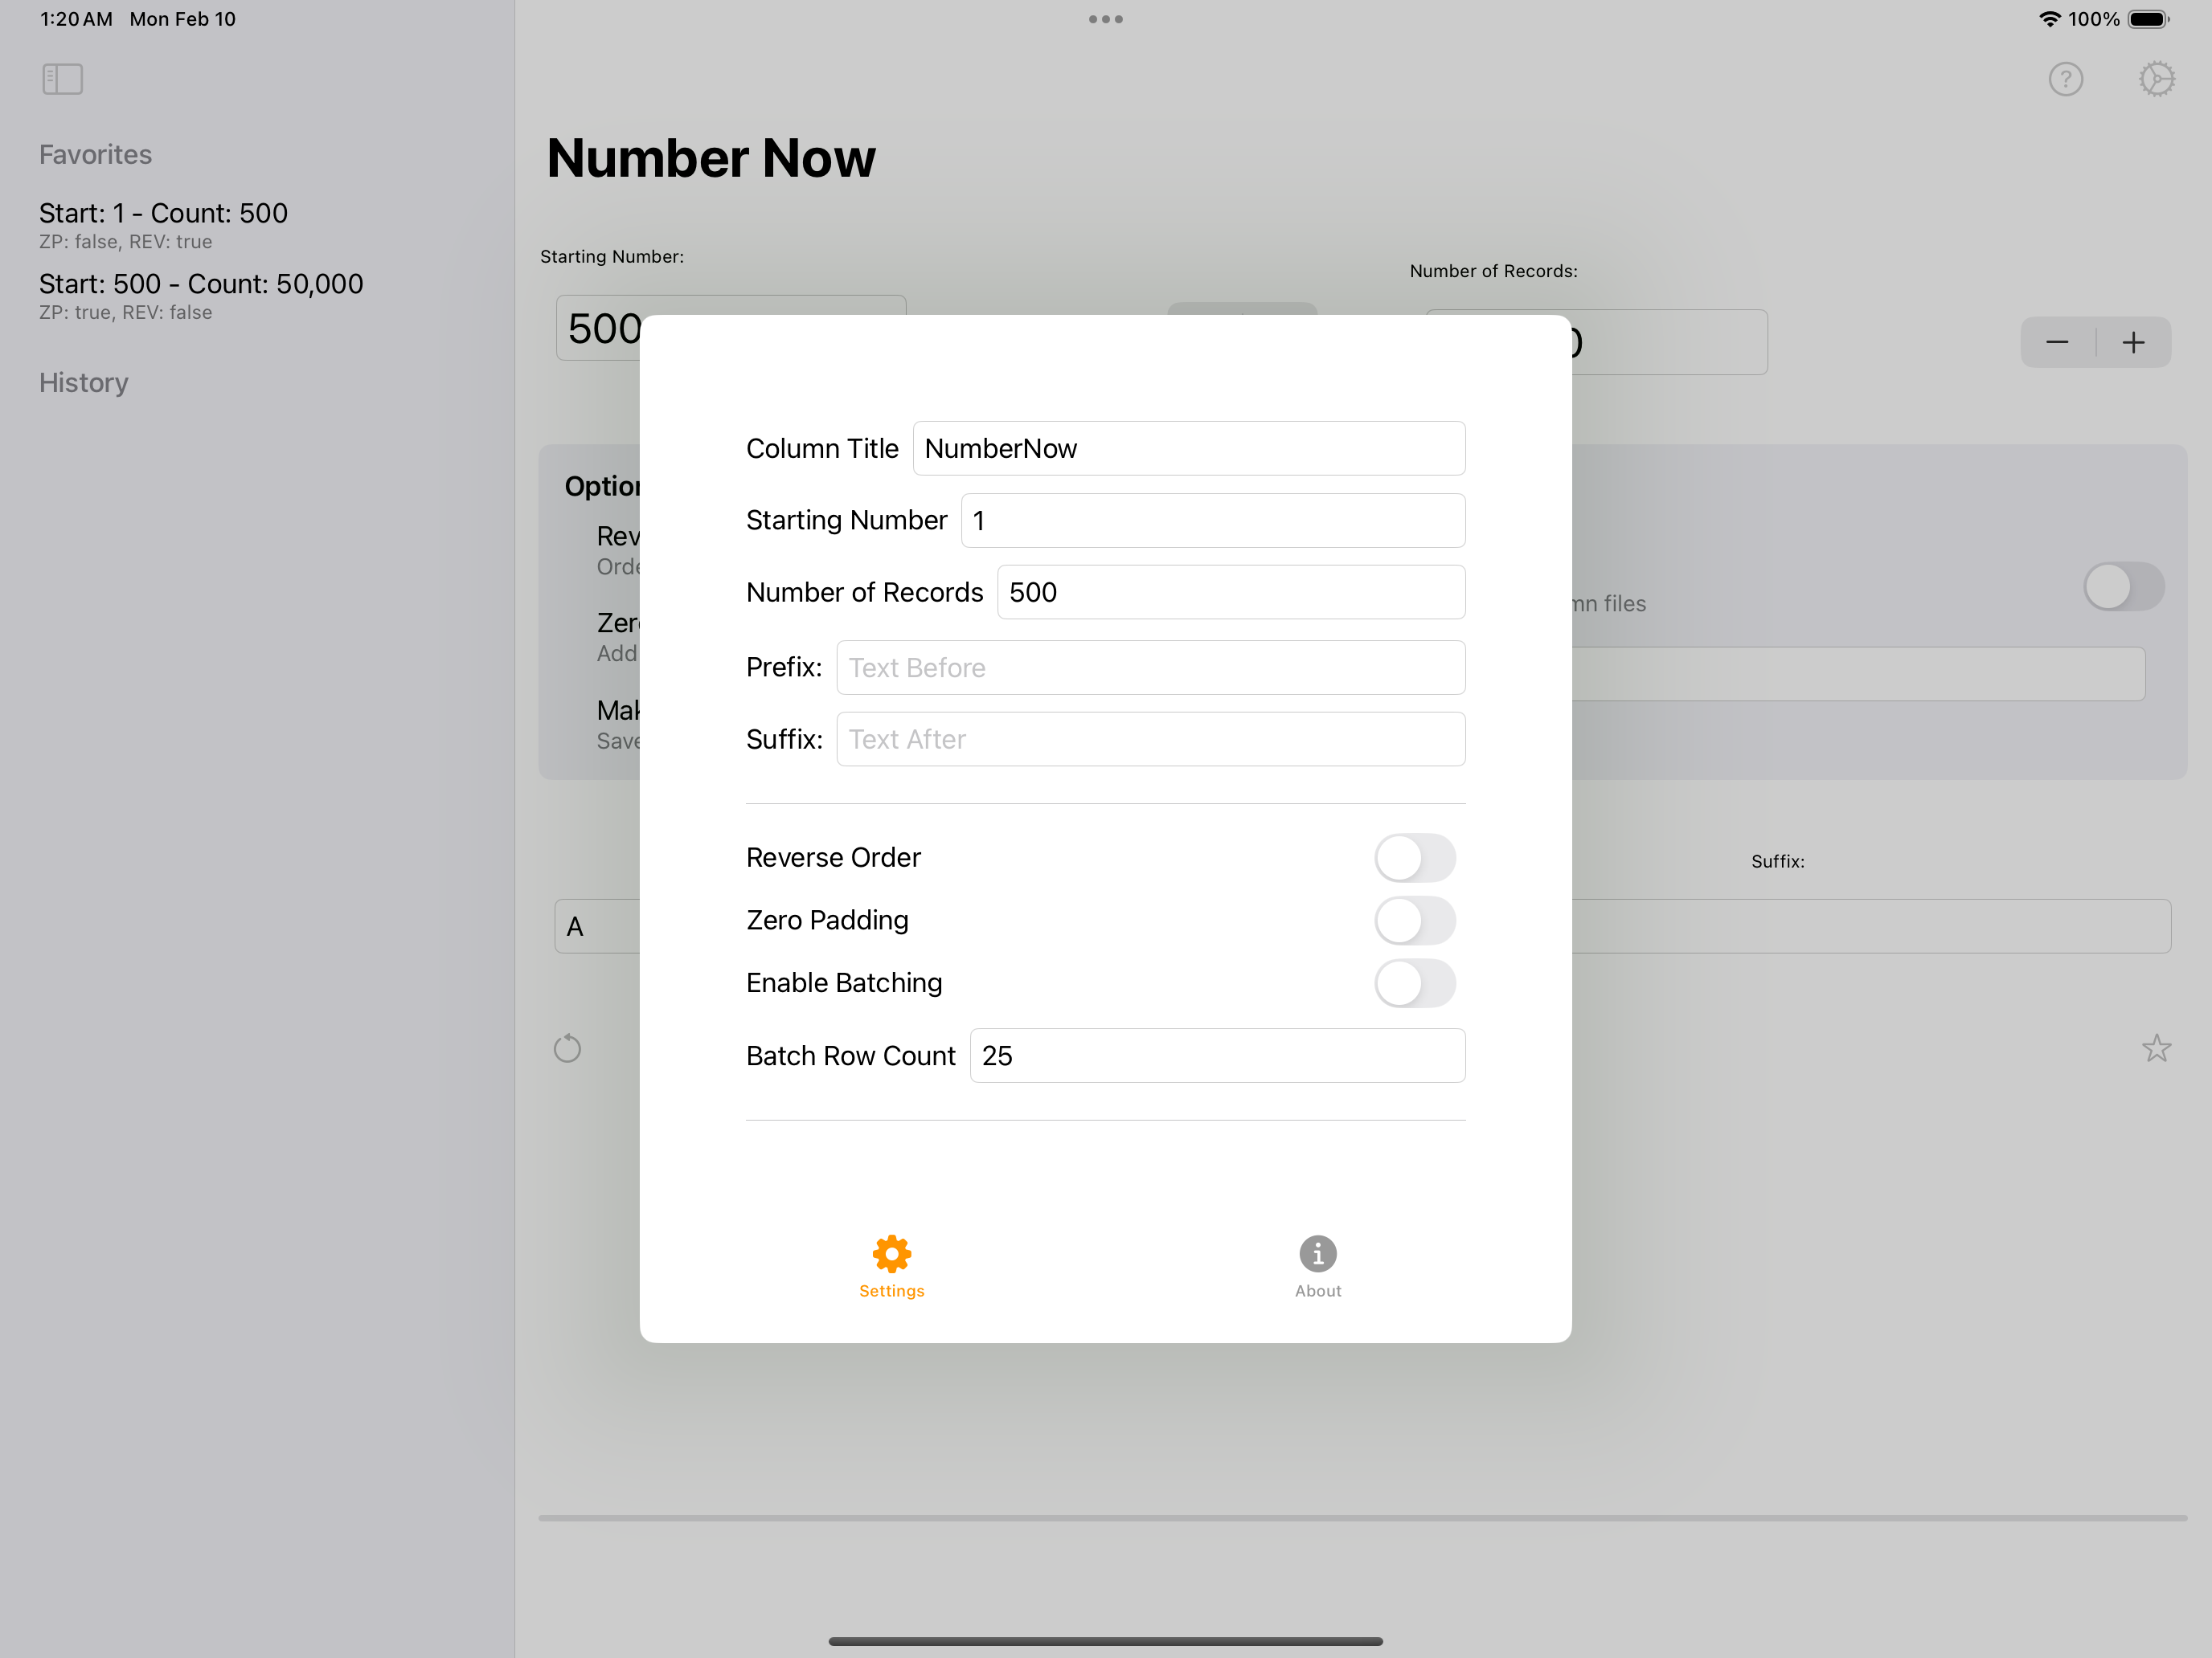
Task: Turn on Zero Padding switch
Action: [x=1414, y=921]
